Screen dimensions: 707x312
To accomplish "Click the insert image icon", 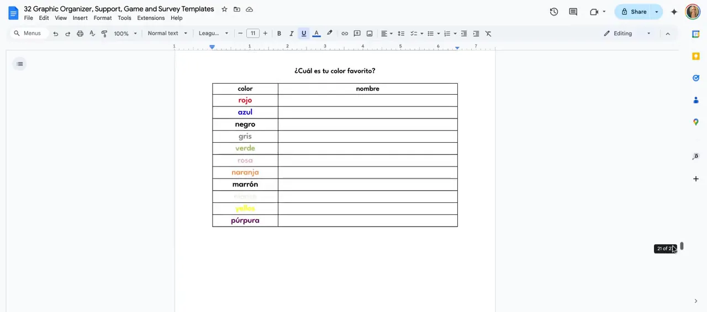I will [x=370, y=34].
